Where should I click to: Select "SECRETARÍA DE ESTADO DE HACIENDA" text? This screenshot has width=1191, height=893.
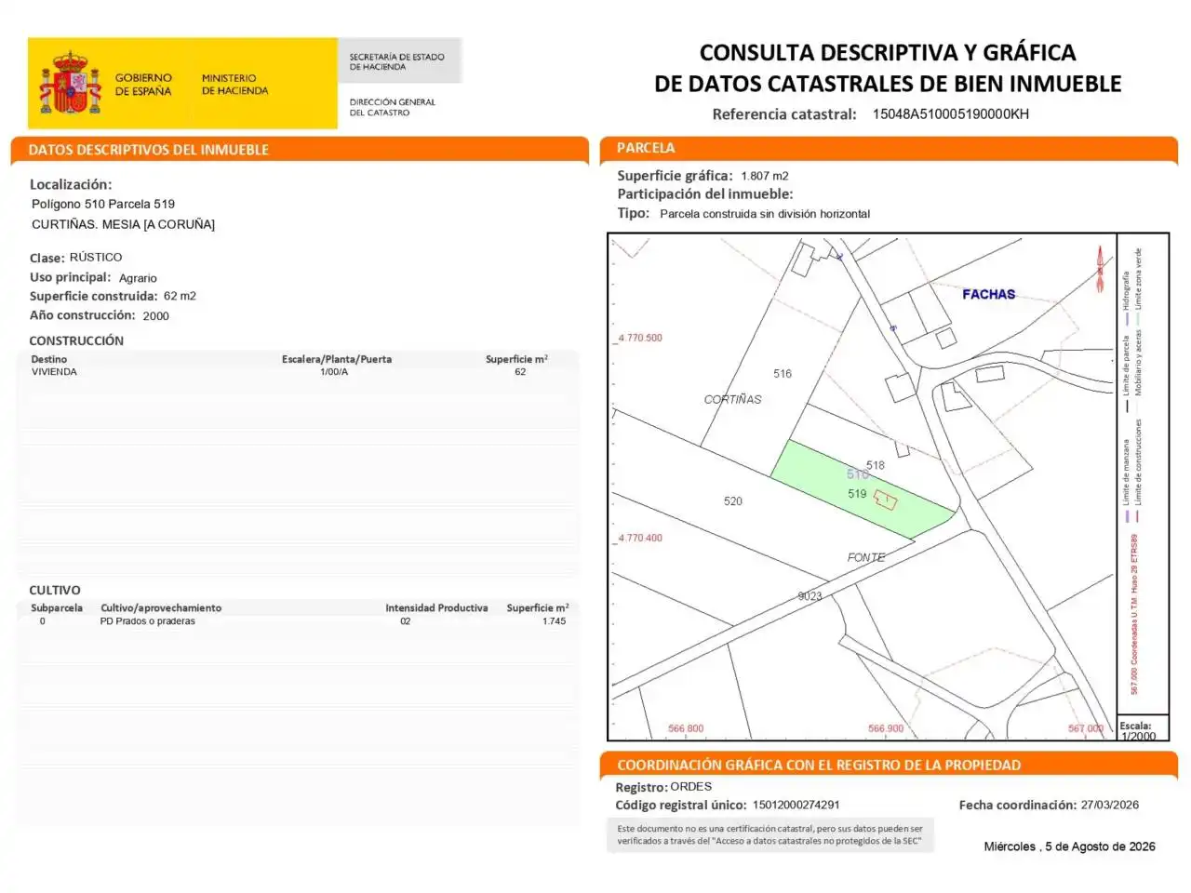pyautogui.click(x=396, y=61)
